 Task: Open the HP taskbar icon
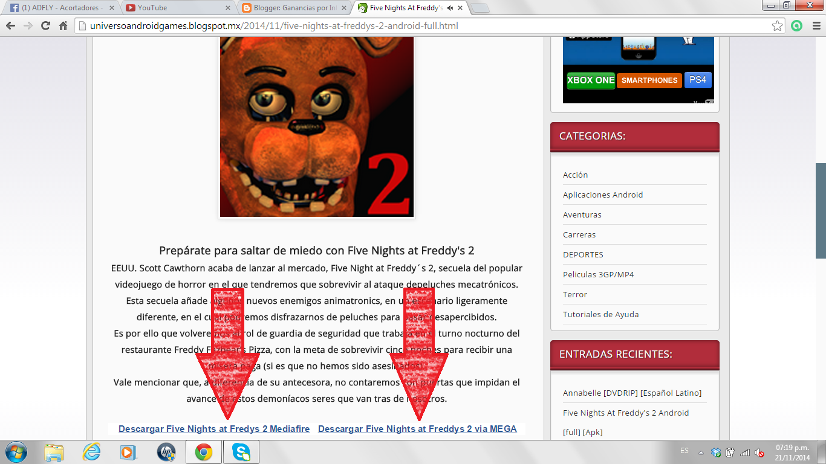click(x=166, y=452)
